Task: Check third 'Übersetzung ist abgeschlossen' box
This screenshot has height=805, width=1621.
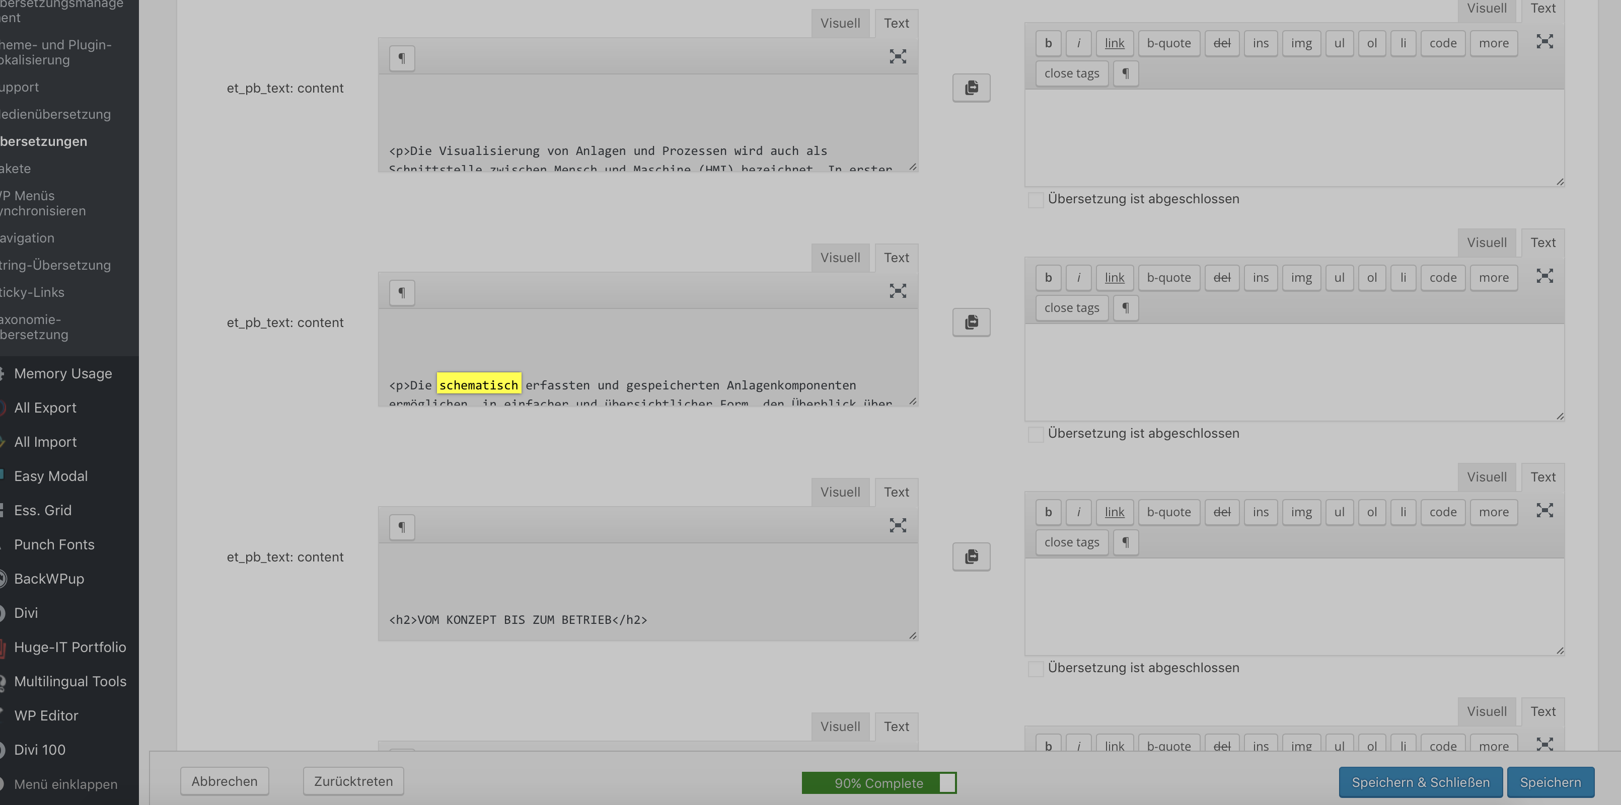Action: [x=1035, y=669]
